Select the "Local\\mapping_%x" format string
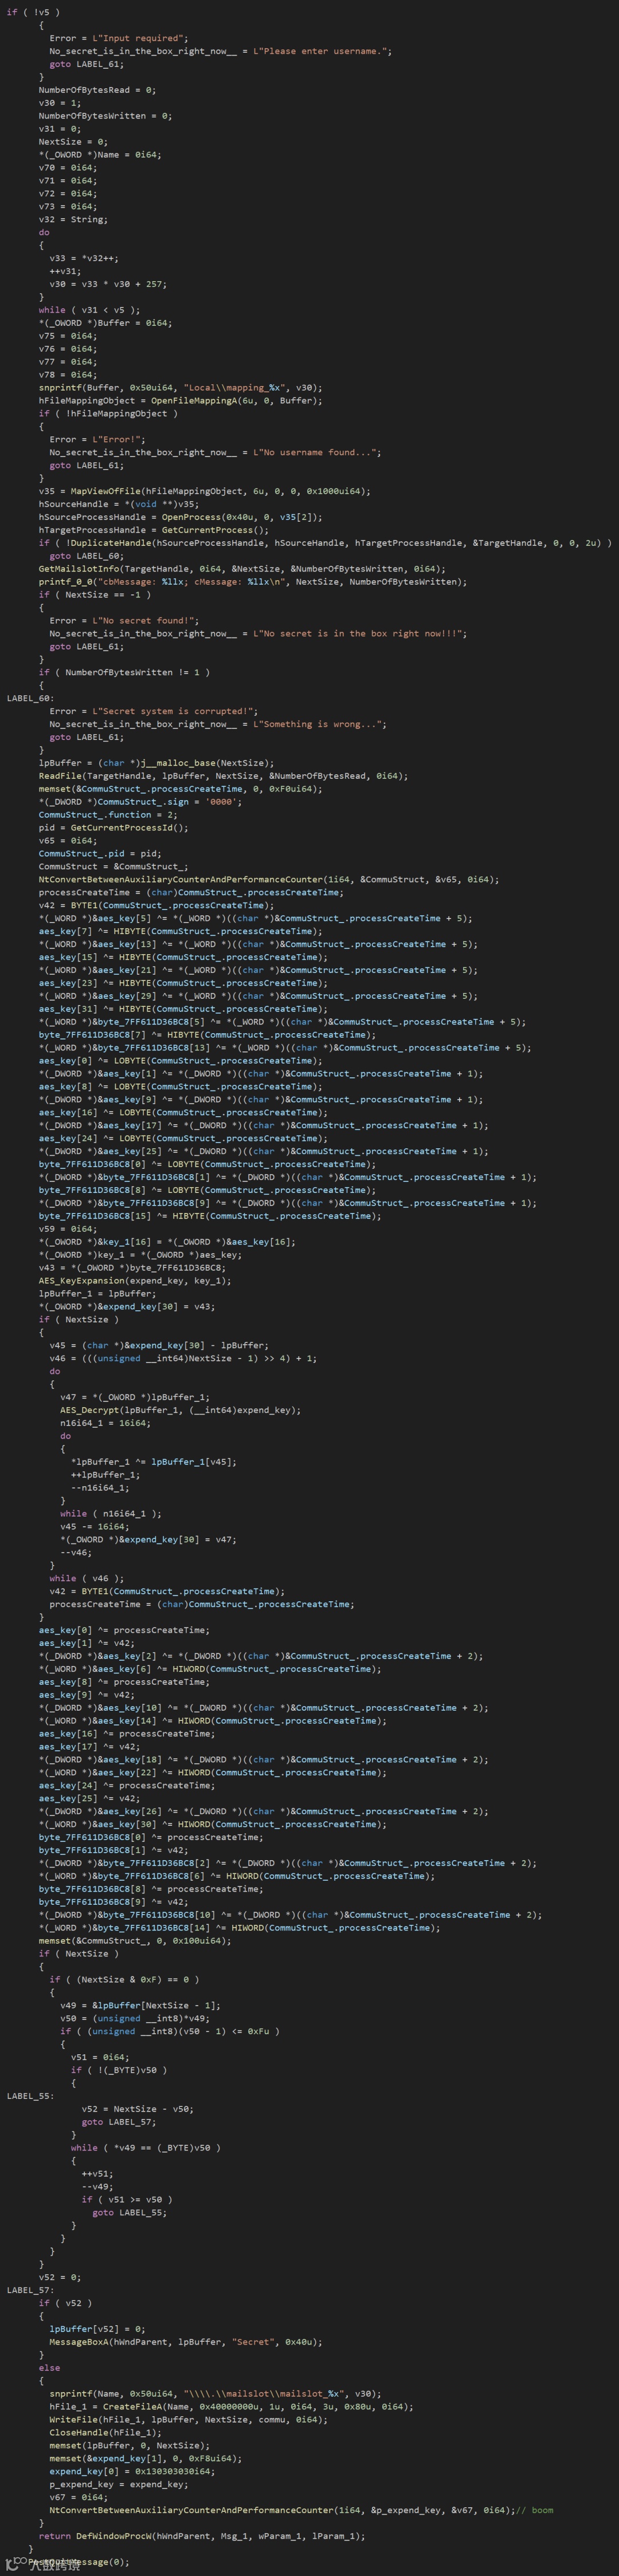The image size is (619, 2576). [236, 388]
